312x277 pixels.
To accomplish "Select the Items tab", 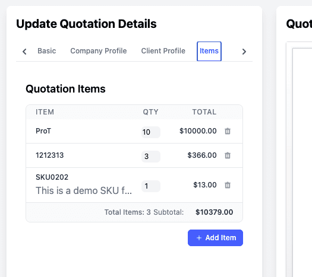I will click(209, 51).
